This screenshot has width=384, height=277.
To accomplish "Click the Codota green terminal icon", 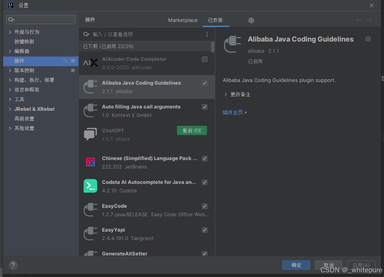I will click(90, 186).
